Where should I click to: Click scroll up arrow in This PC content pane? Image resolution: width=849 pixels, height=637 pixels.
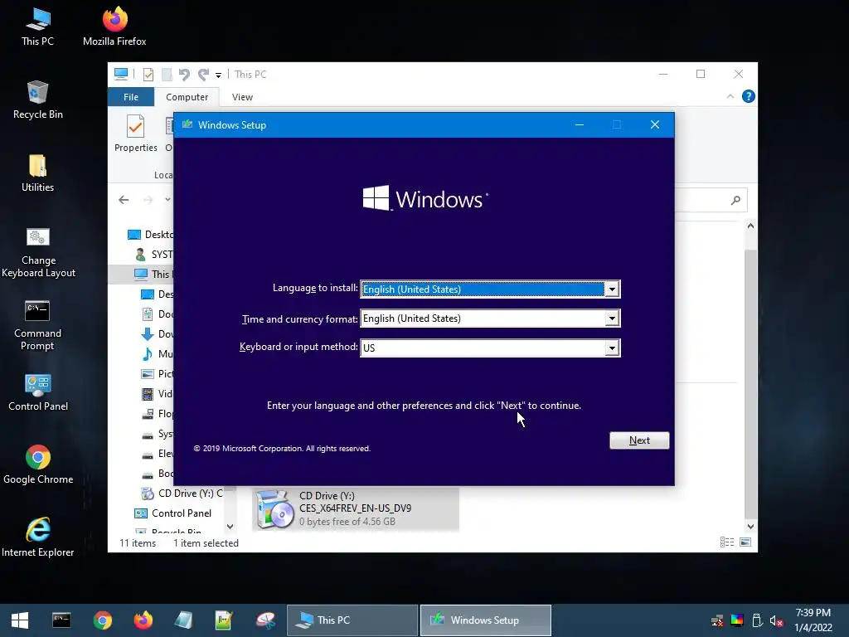(x=750, y=226)
